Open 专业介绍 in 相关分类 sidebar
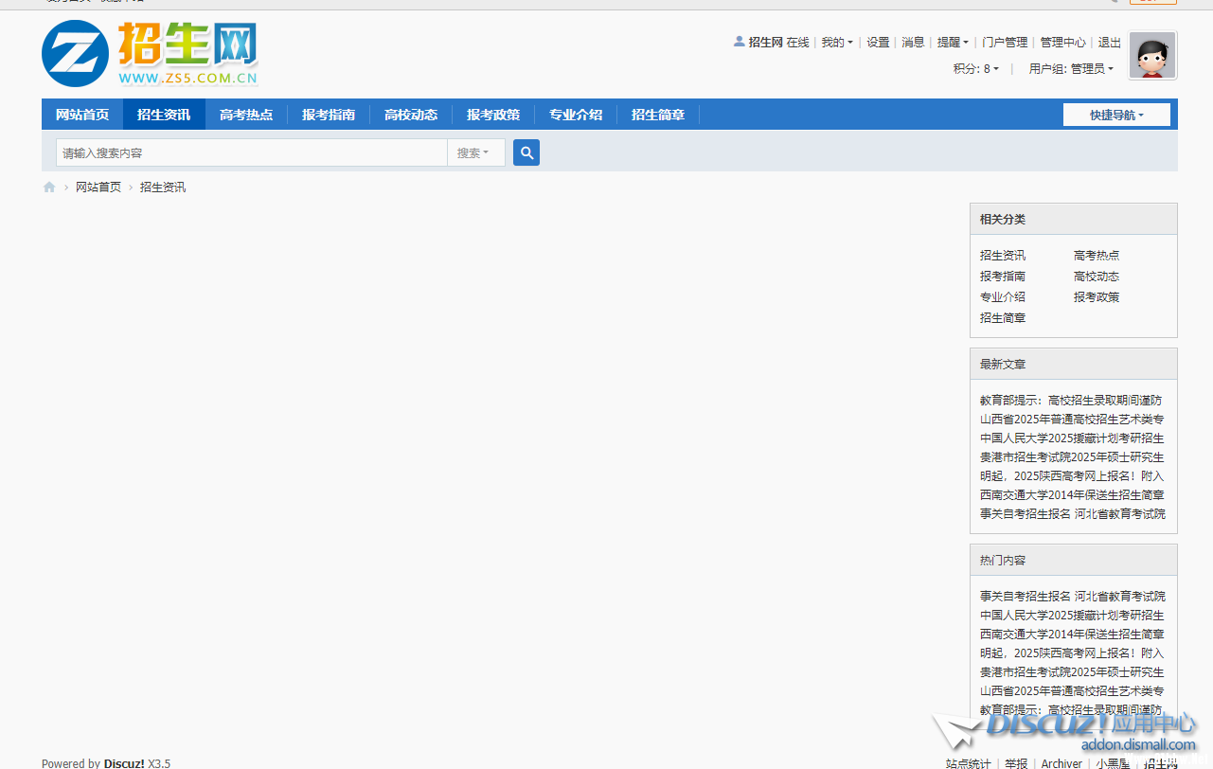Image resolution: width=1213 pixels, height=769 pixels. point(1002,297)
